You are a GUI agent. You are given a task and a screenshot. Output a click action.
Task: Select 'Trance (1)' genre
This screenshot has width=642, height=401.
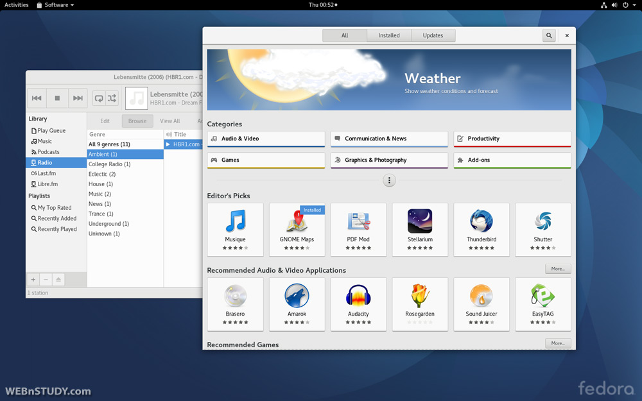tap(125, 214)
